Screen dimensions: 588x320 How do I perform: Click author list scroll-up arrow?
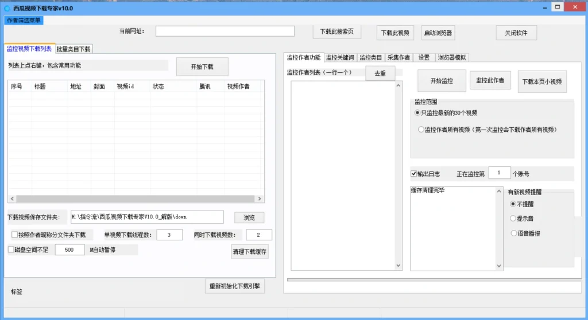coord(399,85)
